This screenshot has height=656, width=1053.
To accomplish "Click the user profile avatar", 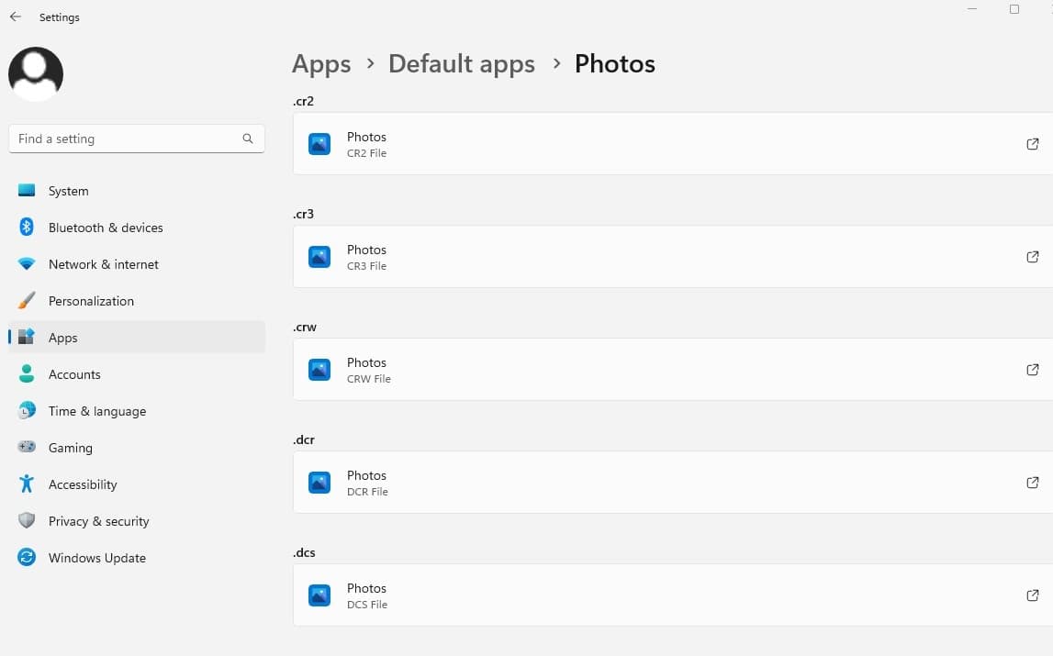I will pos(36,73).
